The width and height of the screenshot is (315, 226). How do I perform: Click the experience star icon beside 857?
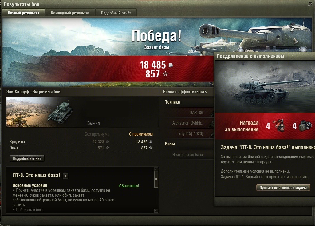[165, 74]
